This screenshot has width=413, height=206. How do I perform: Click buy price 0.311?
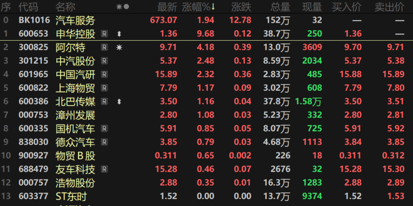tap(350, 156)
